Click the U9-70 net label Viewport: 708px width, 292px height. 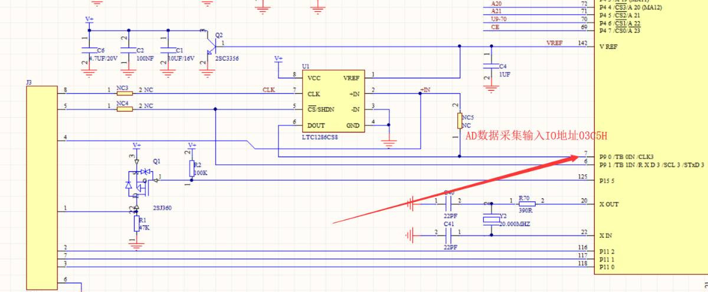click(498, 19)
